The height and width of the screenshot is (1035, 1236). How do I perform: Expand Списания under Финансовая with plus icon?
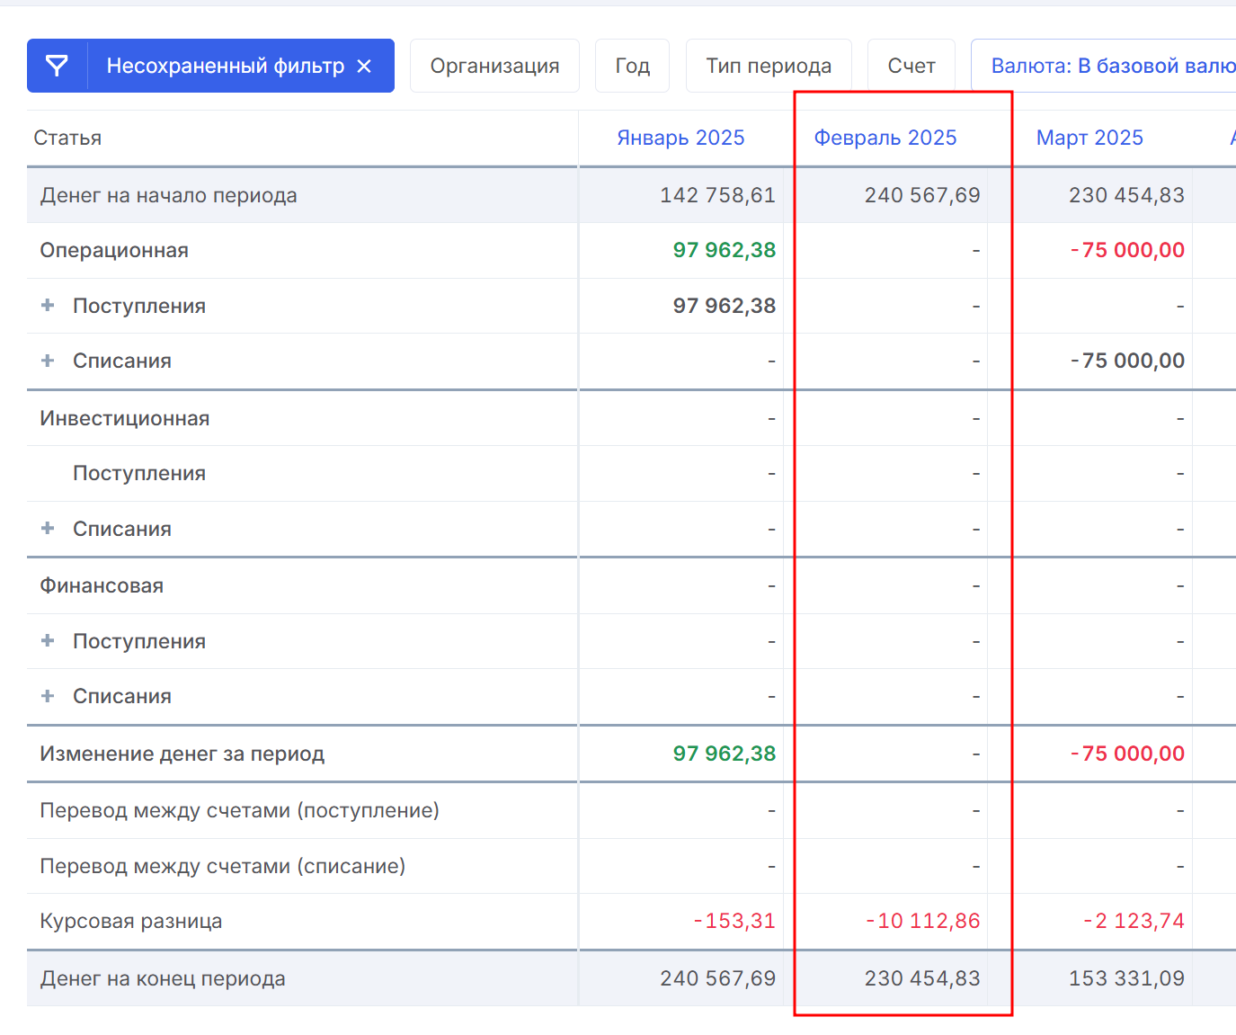[x=48, y=696]
